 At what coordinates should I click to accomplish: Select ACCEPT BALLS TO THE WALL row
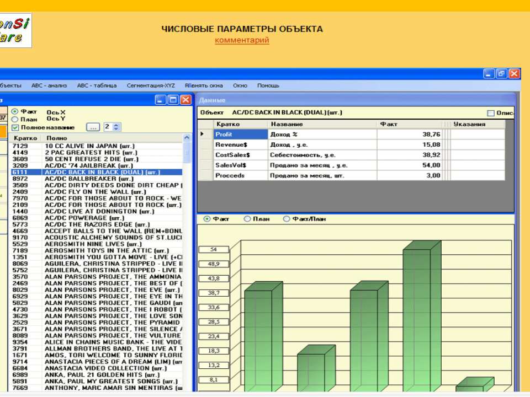click(x=96, y=231)
